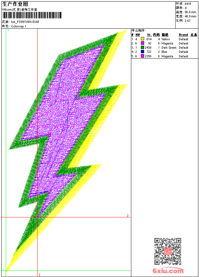Click 'Default' in the Blue row
Viewport: 199px width, 277px height.
pyautogui.click(x=184, y=52)
